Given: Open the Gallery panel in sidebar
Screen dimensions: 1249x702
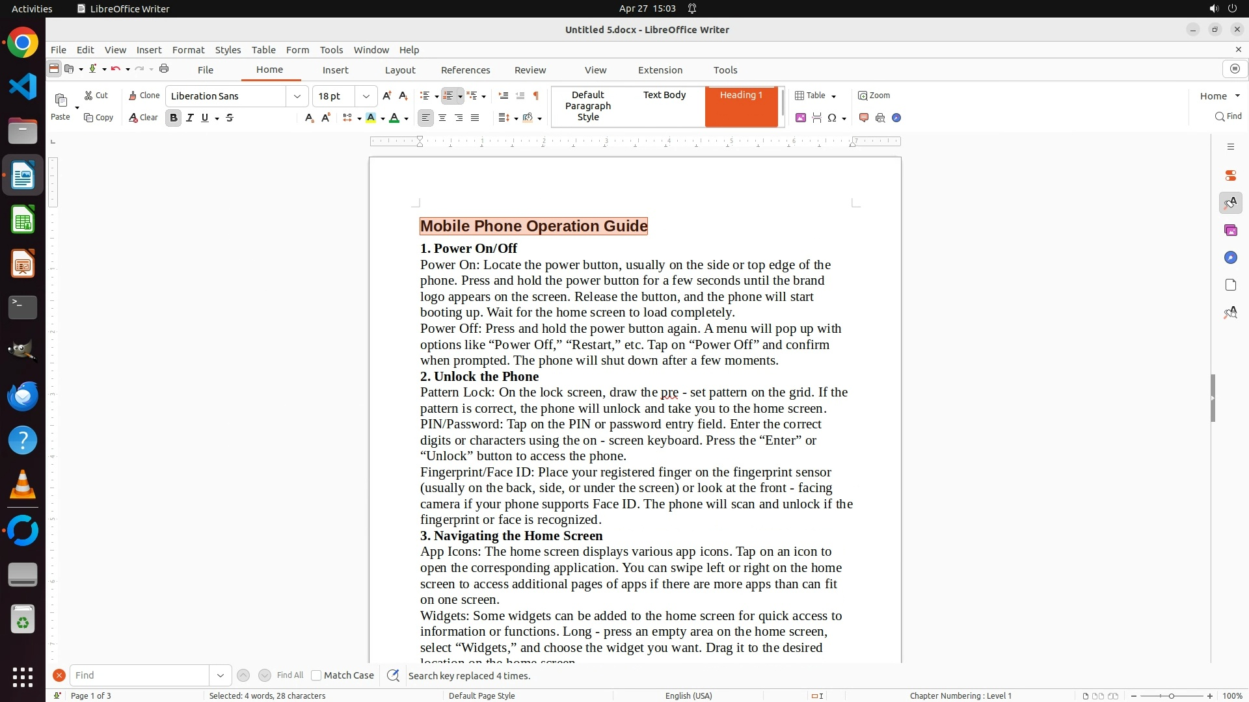Looking at the screenshot, I should pos(1230,231).
